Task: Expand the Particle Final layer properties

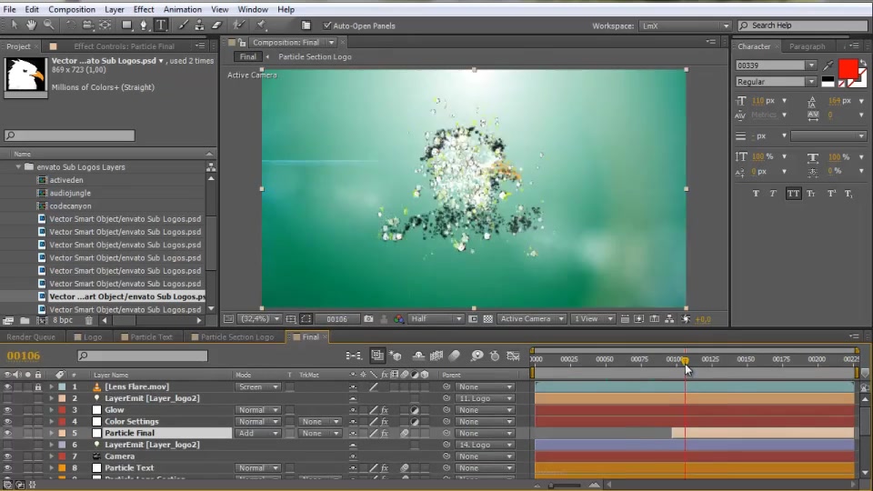Action: pyautogui.click(x=51, y=433)
